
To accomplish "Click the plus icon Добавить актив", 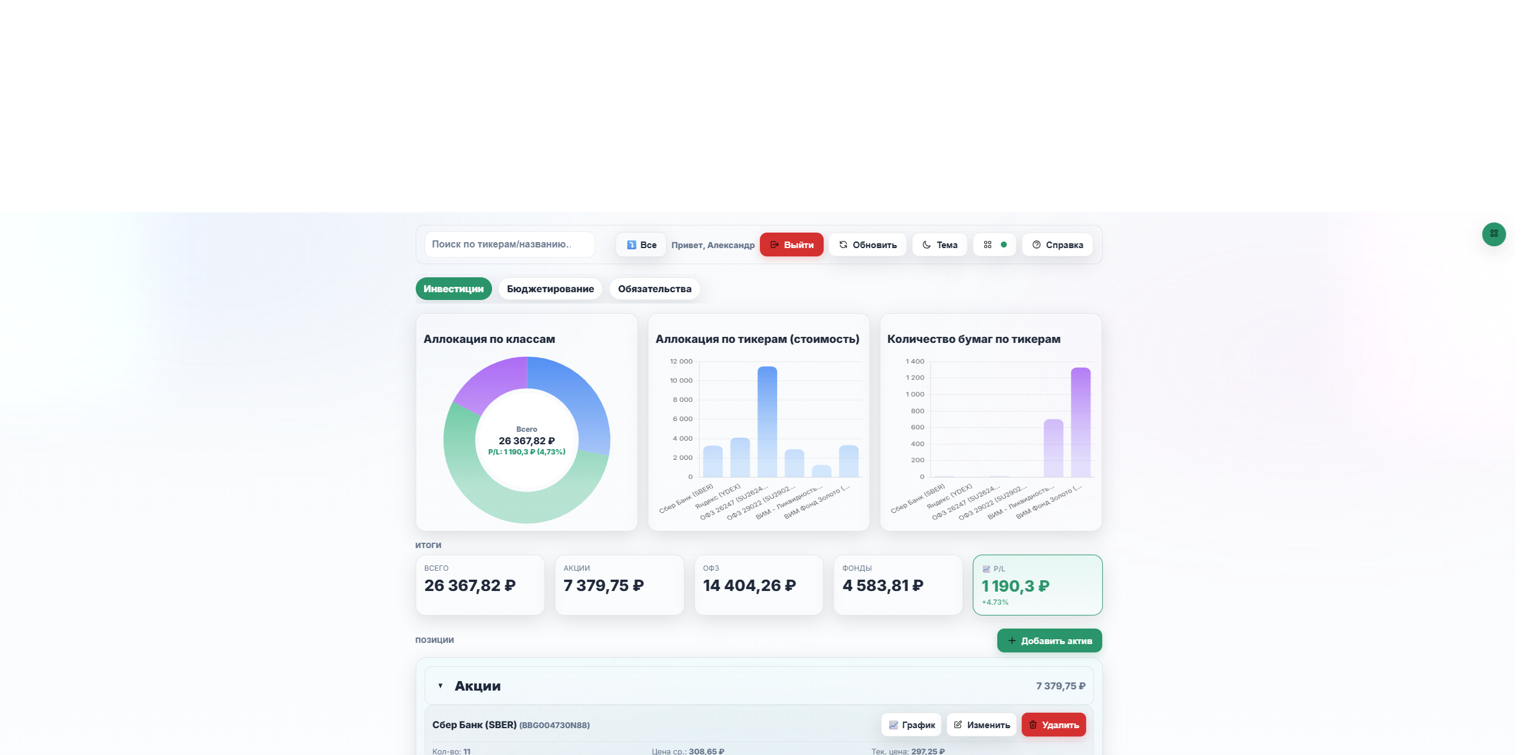I will pos(1011,640).
